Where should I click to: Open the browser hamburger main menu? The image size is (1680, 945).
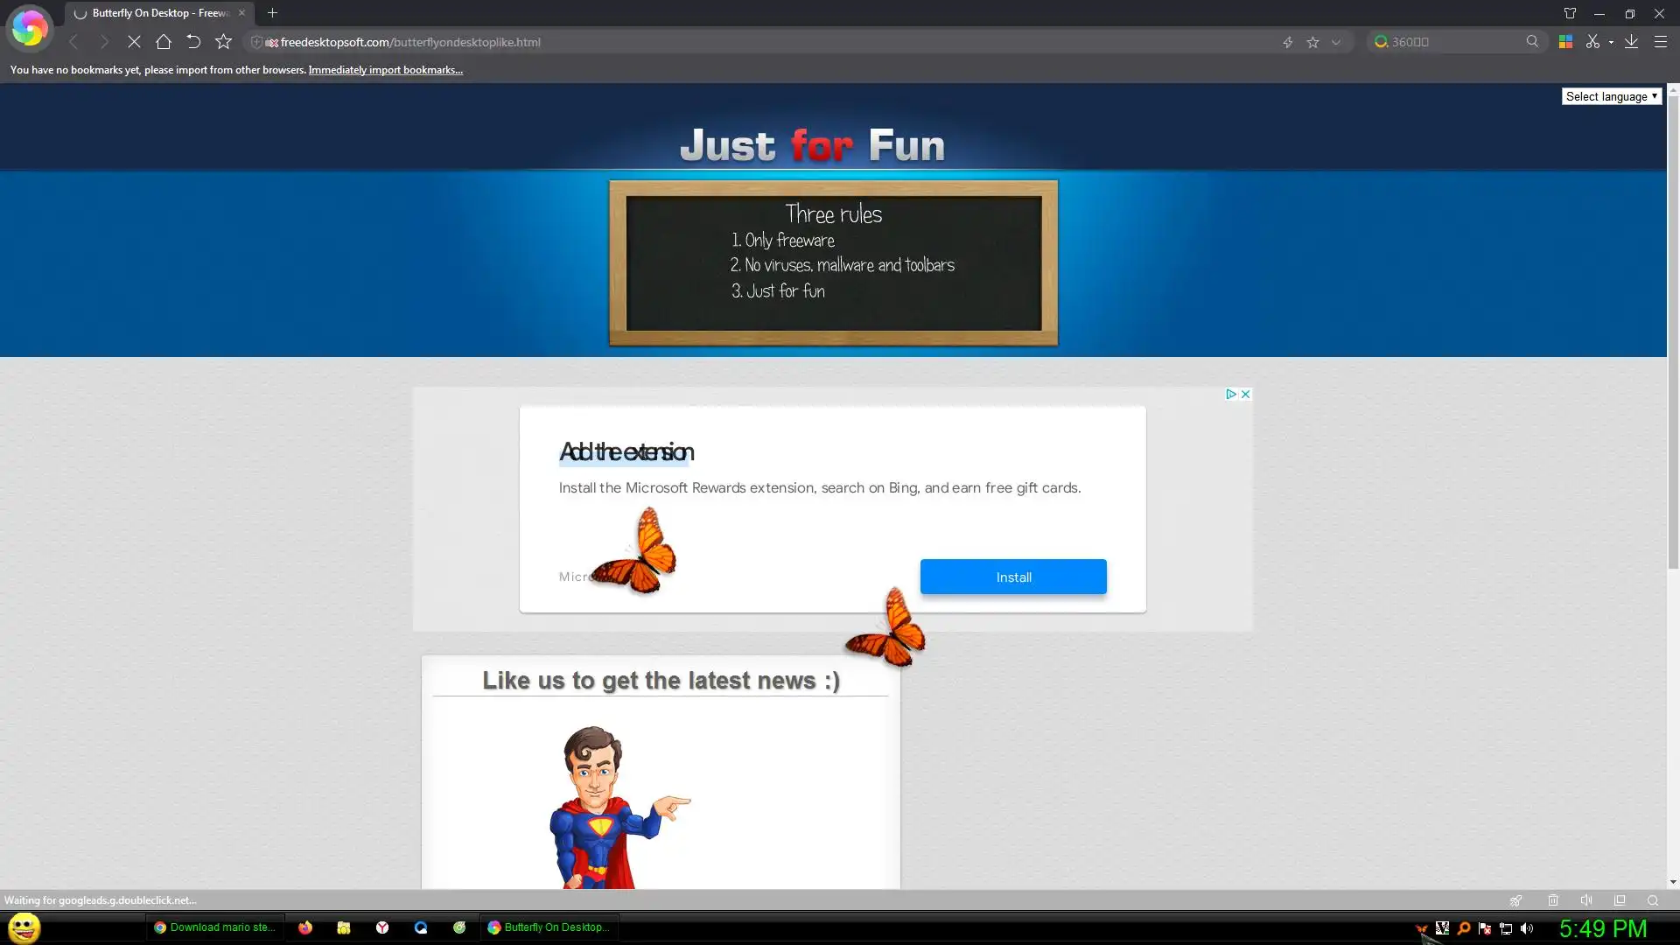pyautogui.click(x=1660, y=42)
